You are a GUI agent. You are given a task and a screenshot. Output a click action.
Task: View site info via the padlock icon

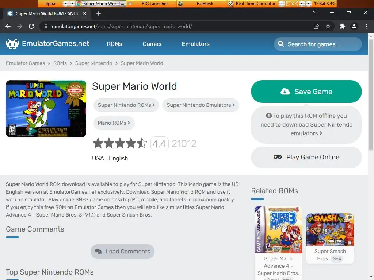[46, 26]
